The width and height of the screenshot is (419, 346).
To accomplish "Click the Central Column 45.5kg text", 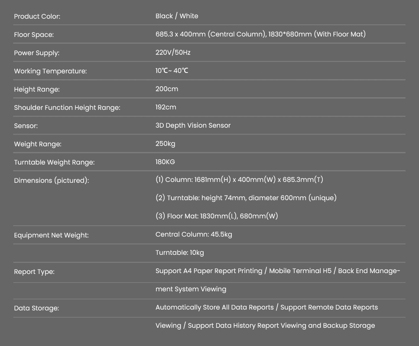I will (x=194, y=234).
